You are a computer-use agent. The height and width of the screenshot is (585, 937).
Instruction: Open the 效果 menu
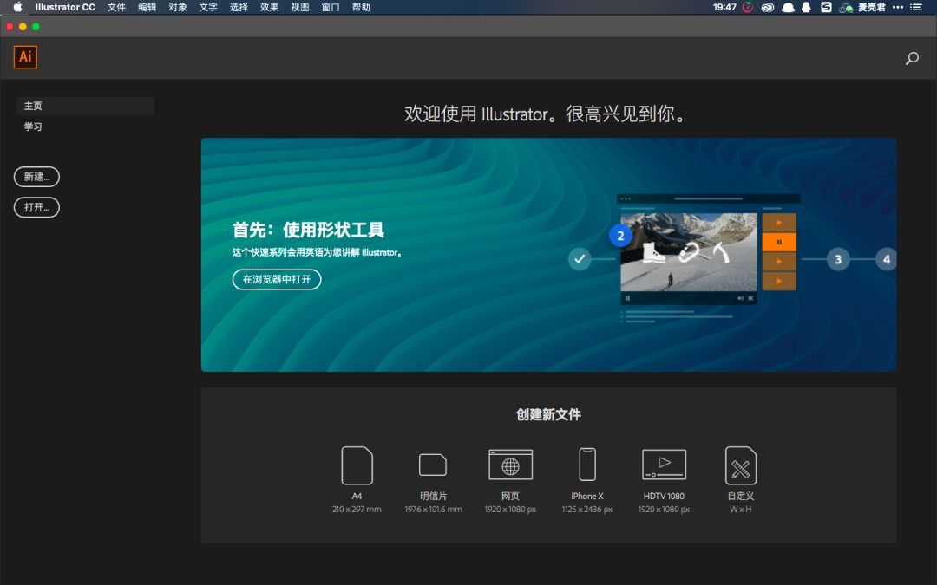pyautogui.click(x=269, y=7)
